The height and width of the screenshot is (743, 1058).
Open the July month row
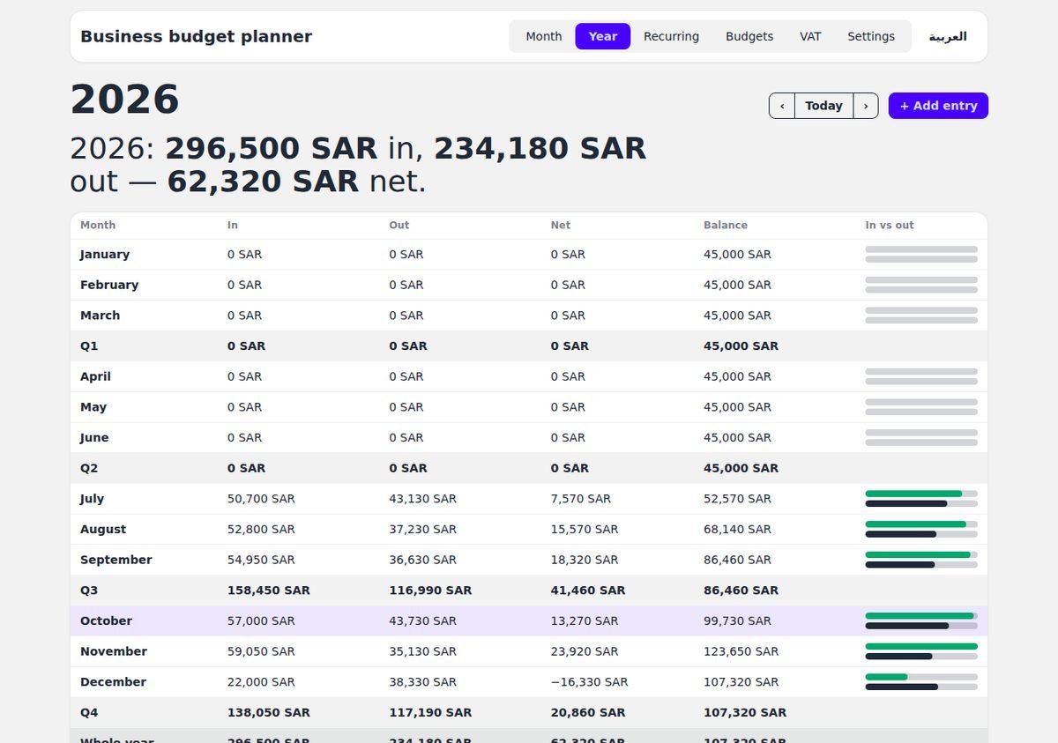click(529, 499)
